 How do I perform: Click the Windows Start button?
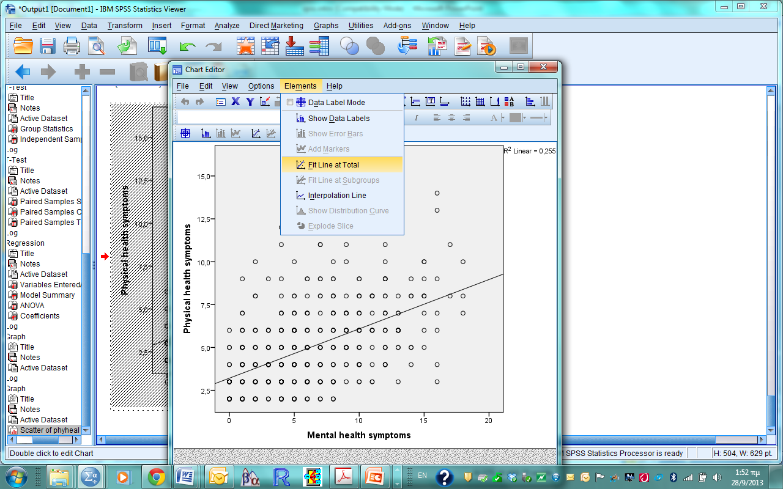coord(16,476)
